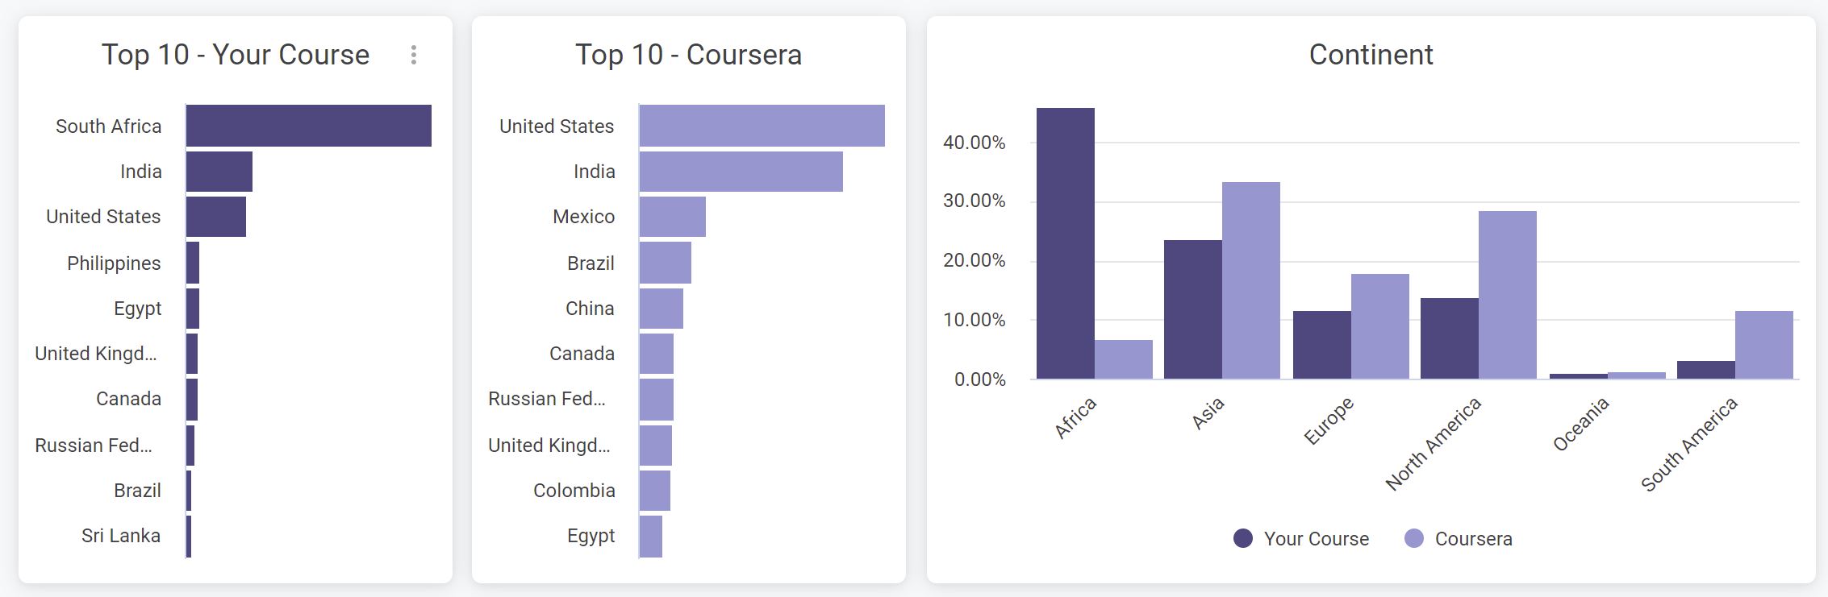Select the Mexico bar

672,217
